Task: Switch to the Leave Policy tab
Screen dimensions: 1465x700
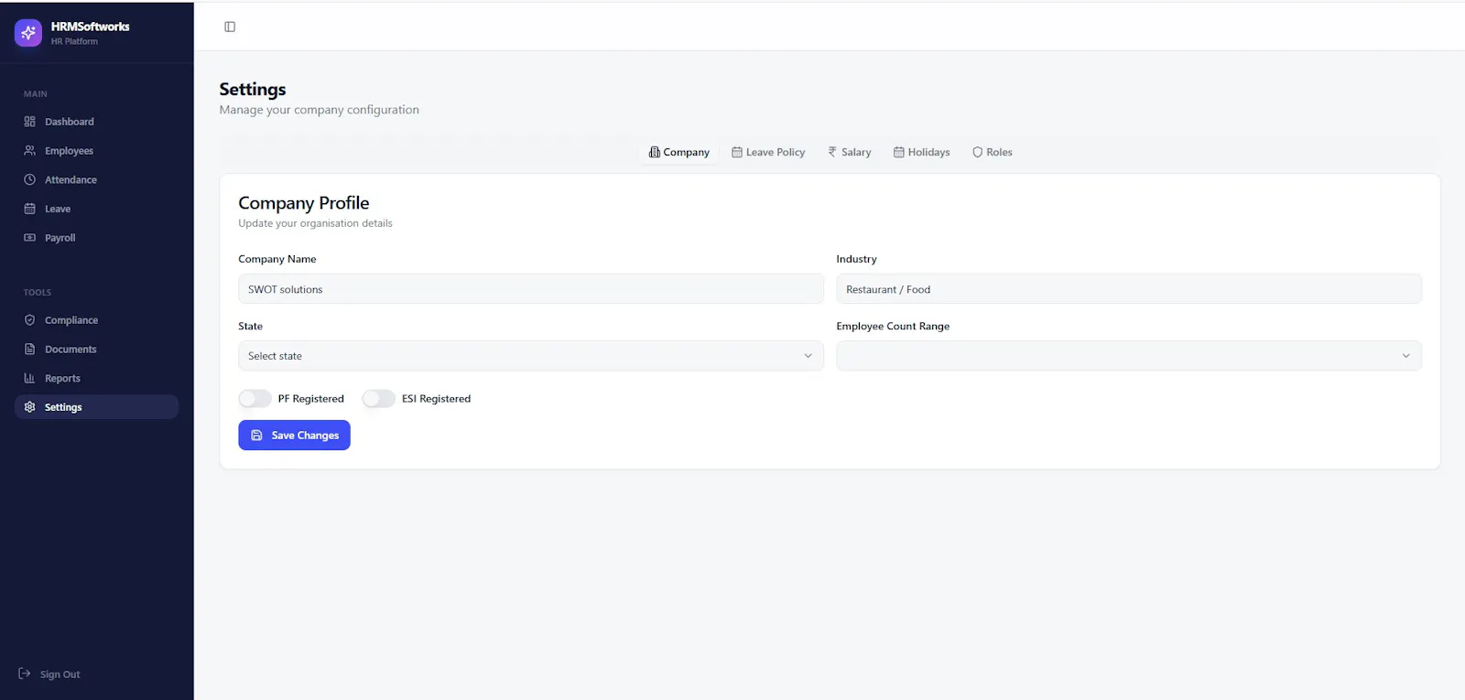Action: [x=768, y=152]
